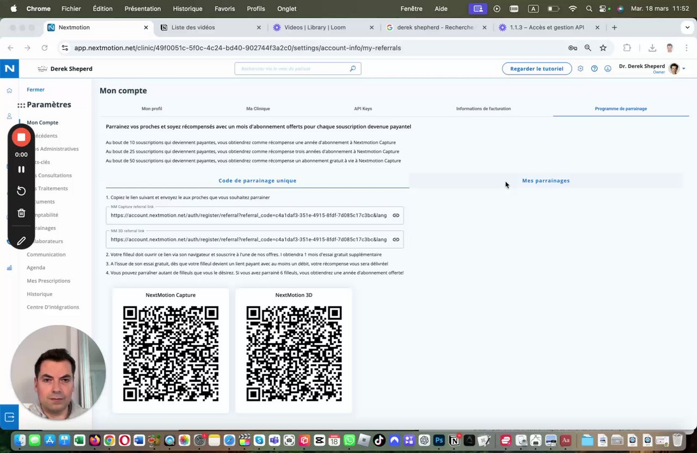The width and height of the screenshot is (697, 453).
Task: Switch to Videos Library Loom browser tab
Action: coord(324,27)
